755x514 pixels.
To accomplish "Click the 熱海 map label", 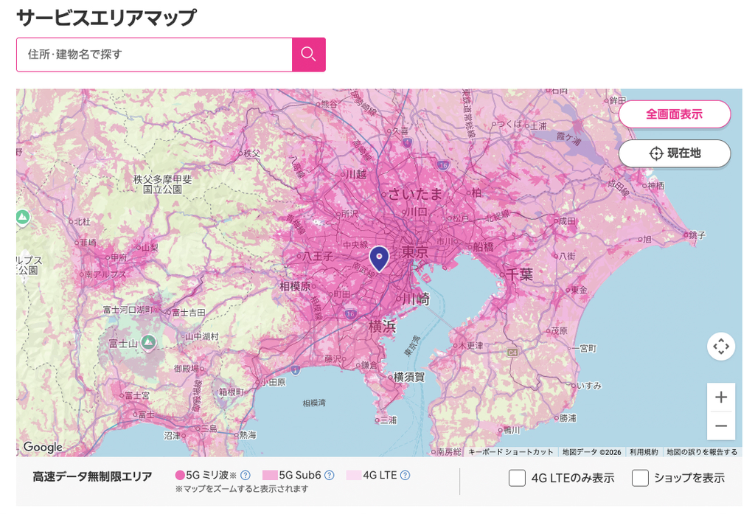I will (248, 435).
